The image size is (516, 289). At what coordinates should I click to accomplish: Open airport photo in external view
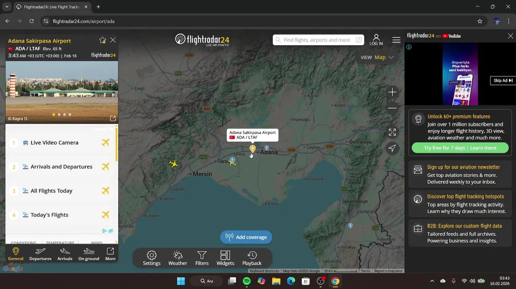click(113, 118)
